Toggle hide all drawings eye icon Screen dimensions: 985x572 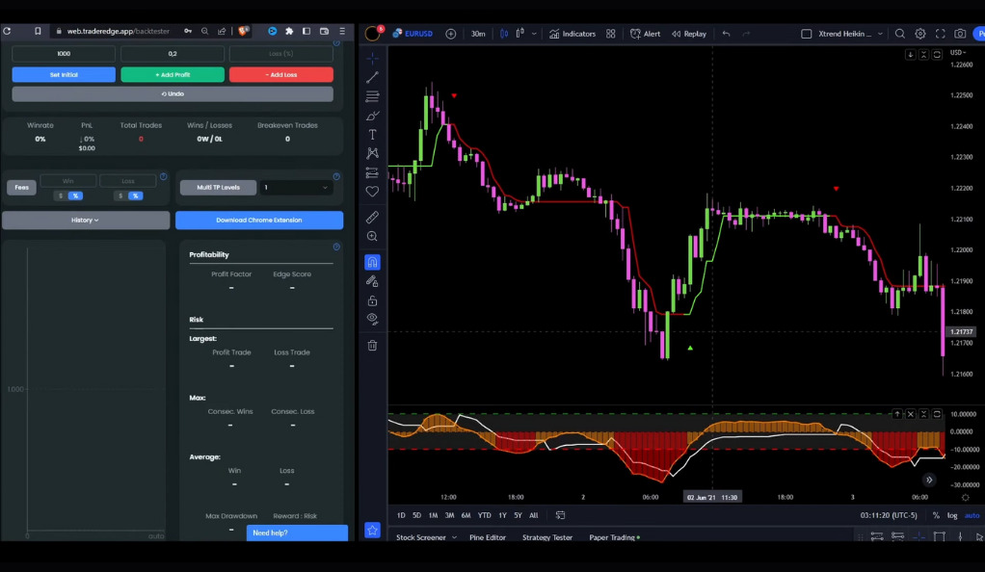[x=373, y=319]
